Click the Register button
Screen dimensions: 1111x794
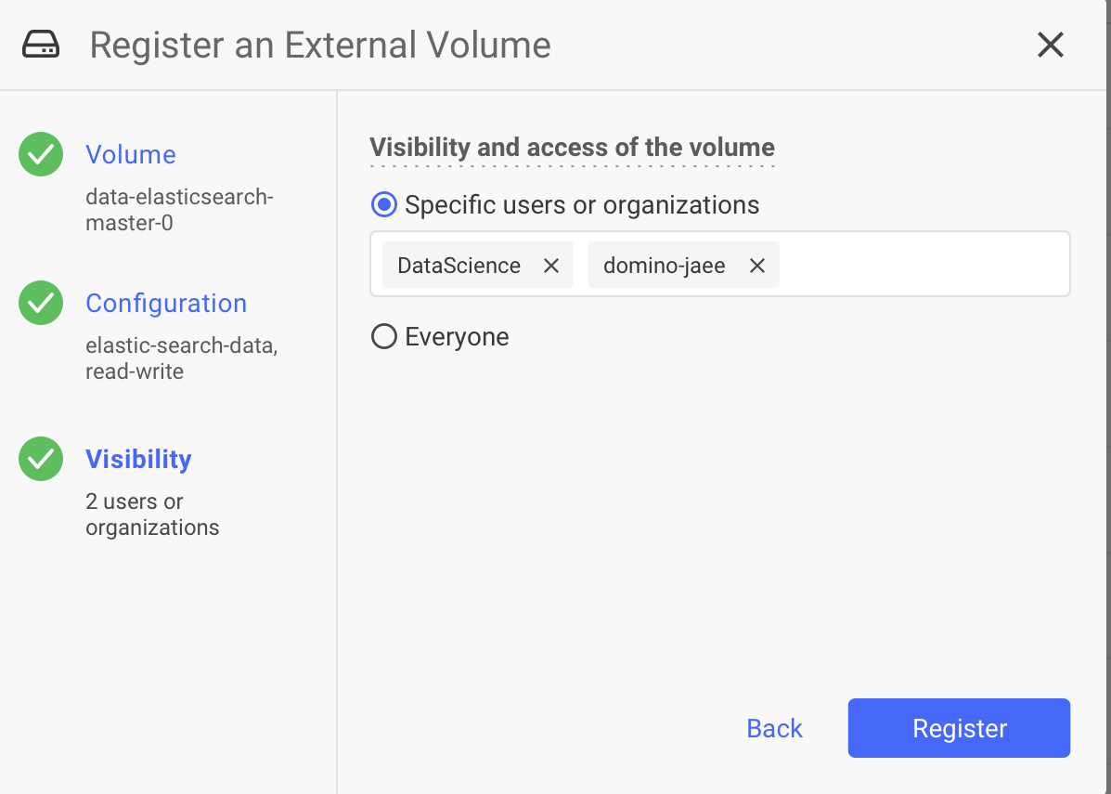click(x=959, y=728)
